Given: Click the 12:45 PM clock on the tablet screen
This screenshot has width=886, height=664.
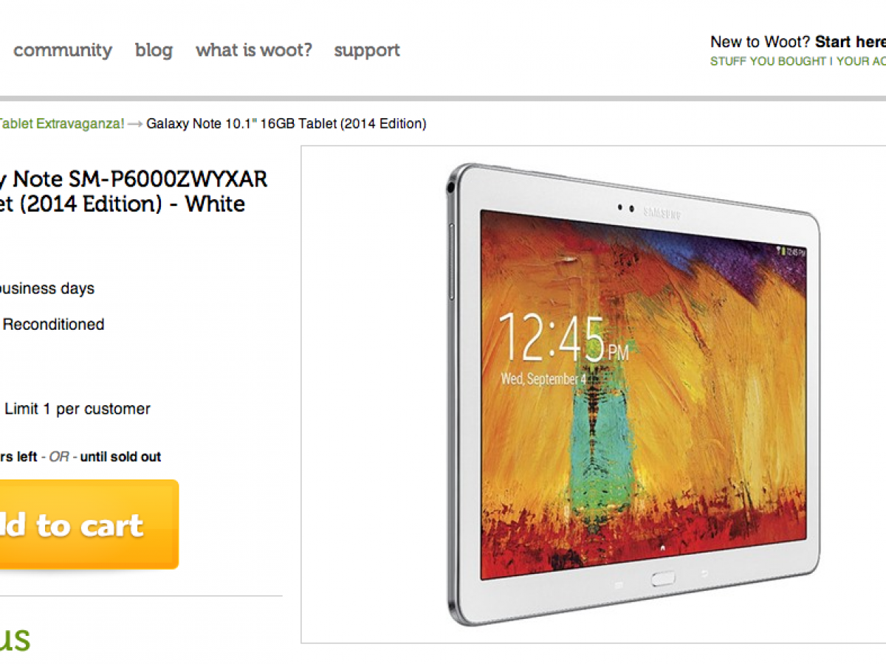Looking at the screenshot, I should pyautogui.click(x=563, y=340).
